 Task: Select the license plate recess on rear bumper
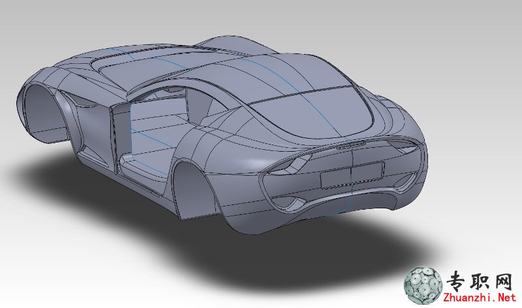(x=352, y=175)
